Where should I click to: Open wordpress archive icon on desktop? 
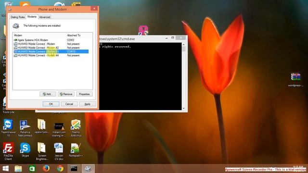[295, 80]
